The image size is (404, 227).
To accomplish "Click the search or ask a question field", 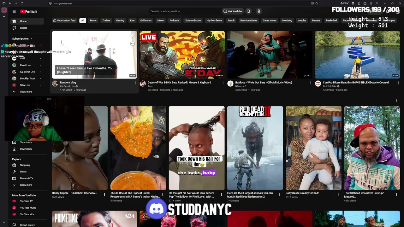I will [185, 11].
